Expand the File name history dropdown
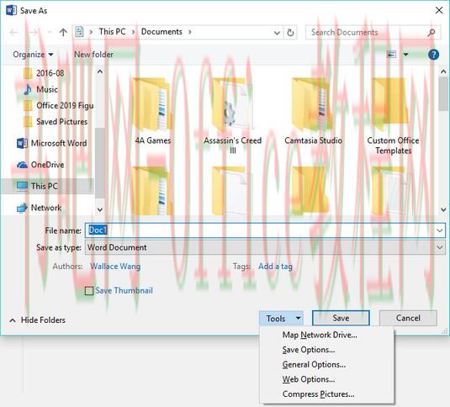Image resolution: width=450 pixels, height=407 pixels. pos(439,230)
